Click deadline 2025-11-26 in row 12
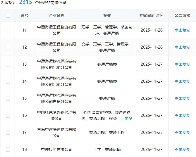Image resolution: width=196 pixels, height=157 pixels. [x=152, y=47]
